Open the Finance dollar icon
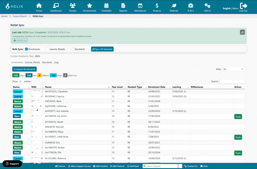Viewport: 257px width, 169px height. point(157,6)
